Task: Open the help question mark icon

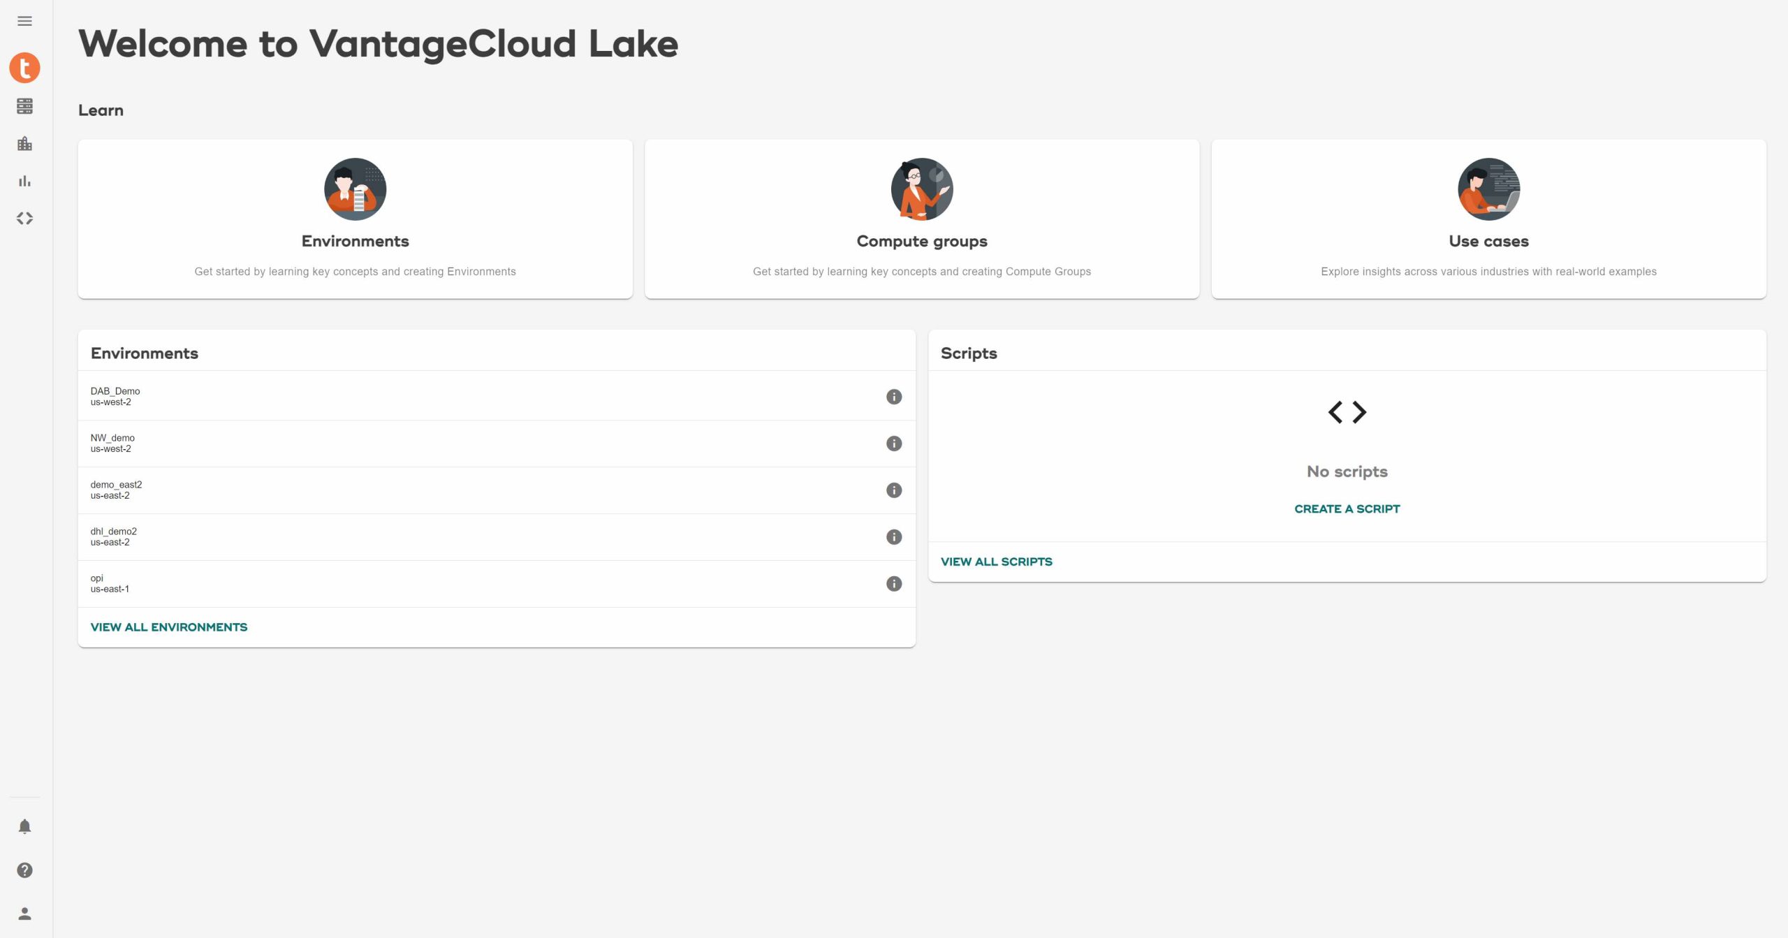Action: [x=24, y=870]
